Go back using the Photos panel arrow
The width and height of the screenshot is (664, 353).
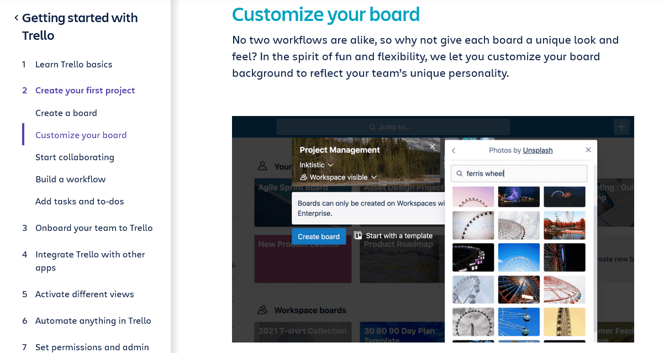click(454, 150)
